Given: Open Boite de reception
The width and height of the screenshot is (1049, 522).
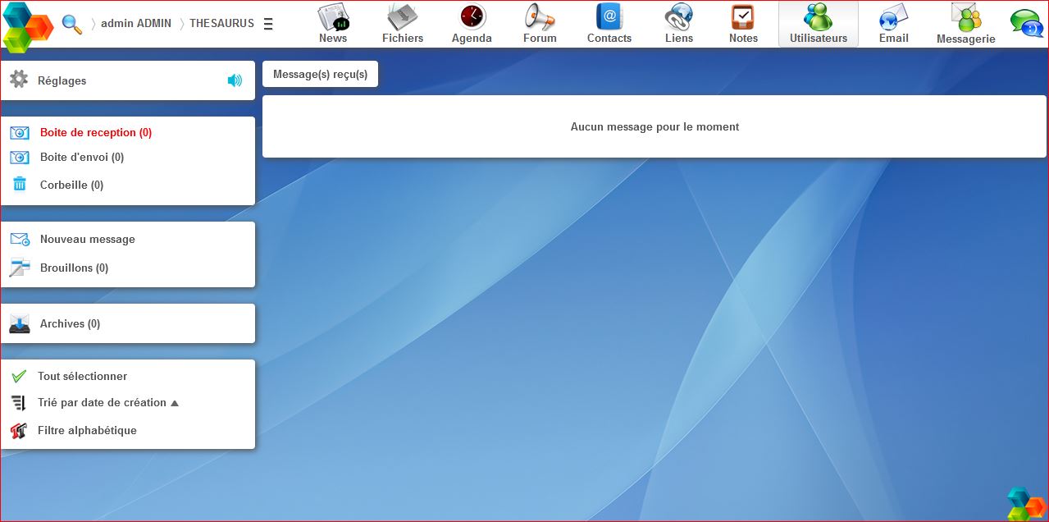Looking at the screenshot, I should pyautogui.click(x=94, y=132).
